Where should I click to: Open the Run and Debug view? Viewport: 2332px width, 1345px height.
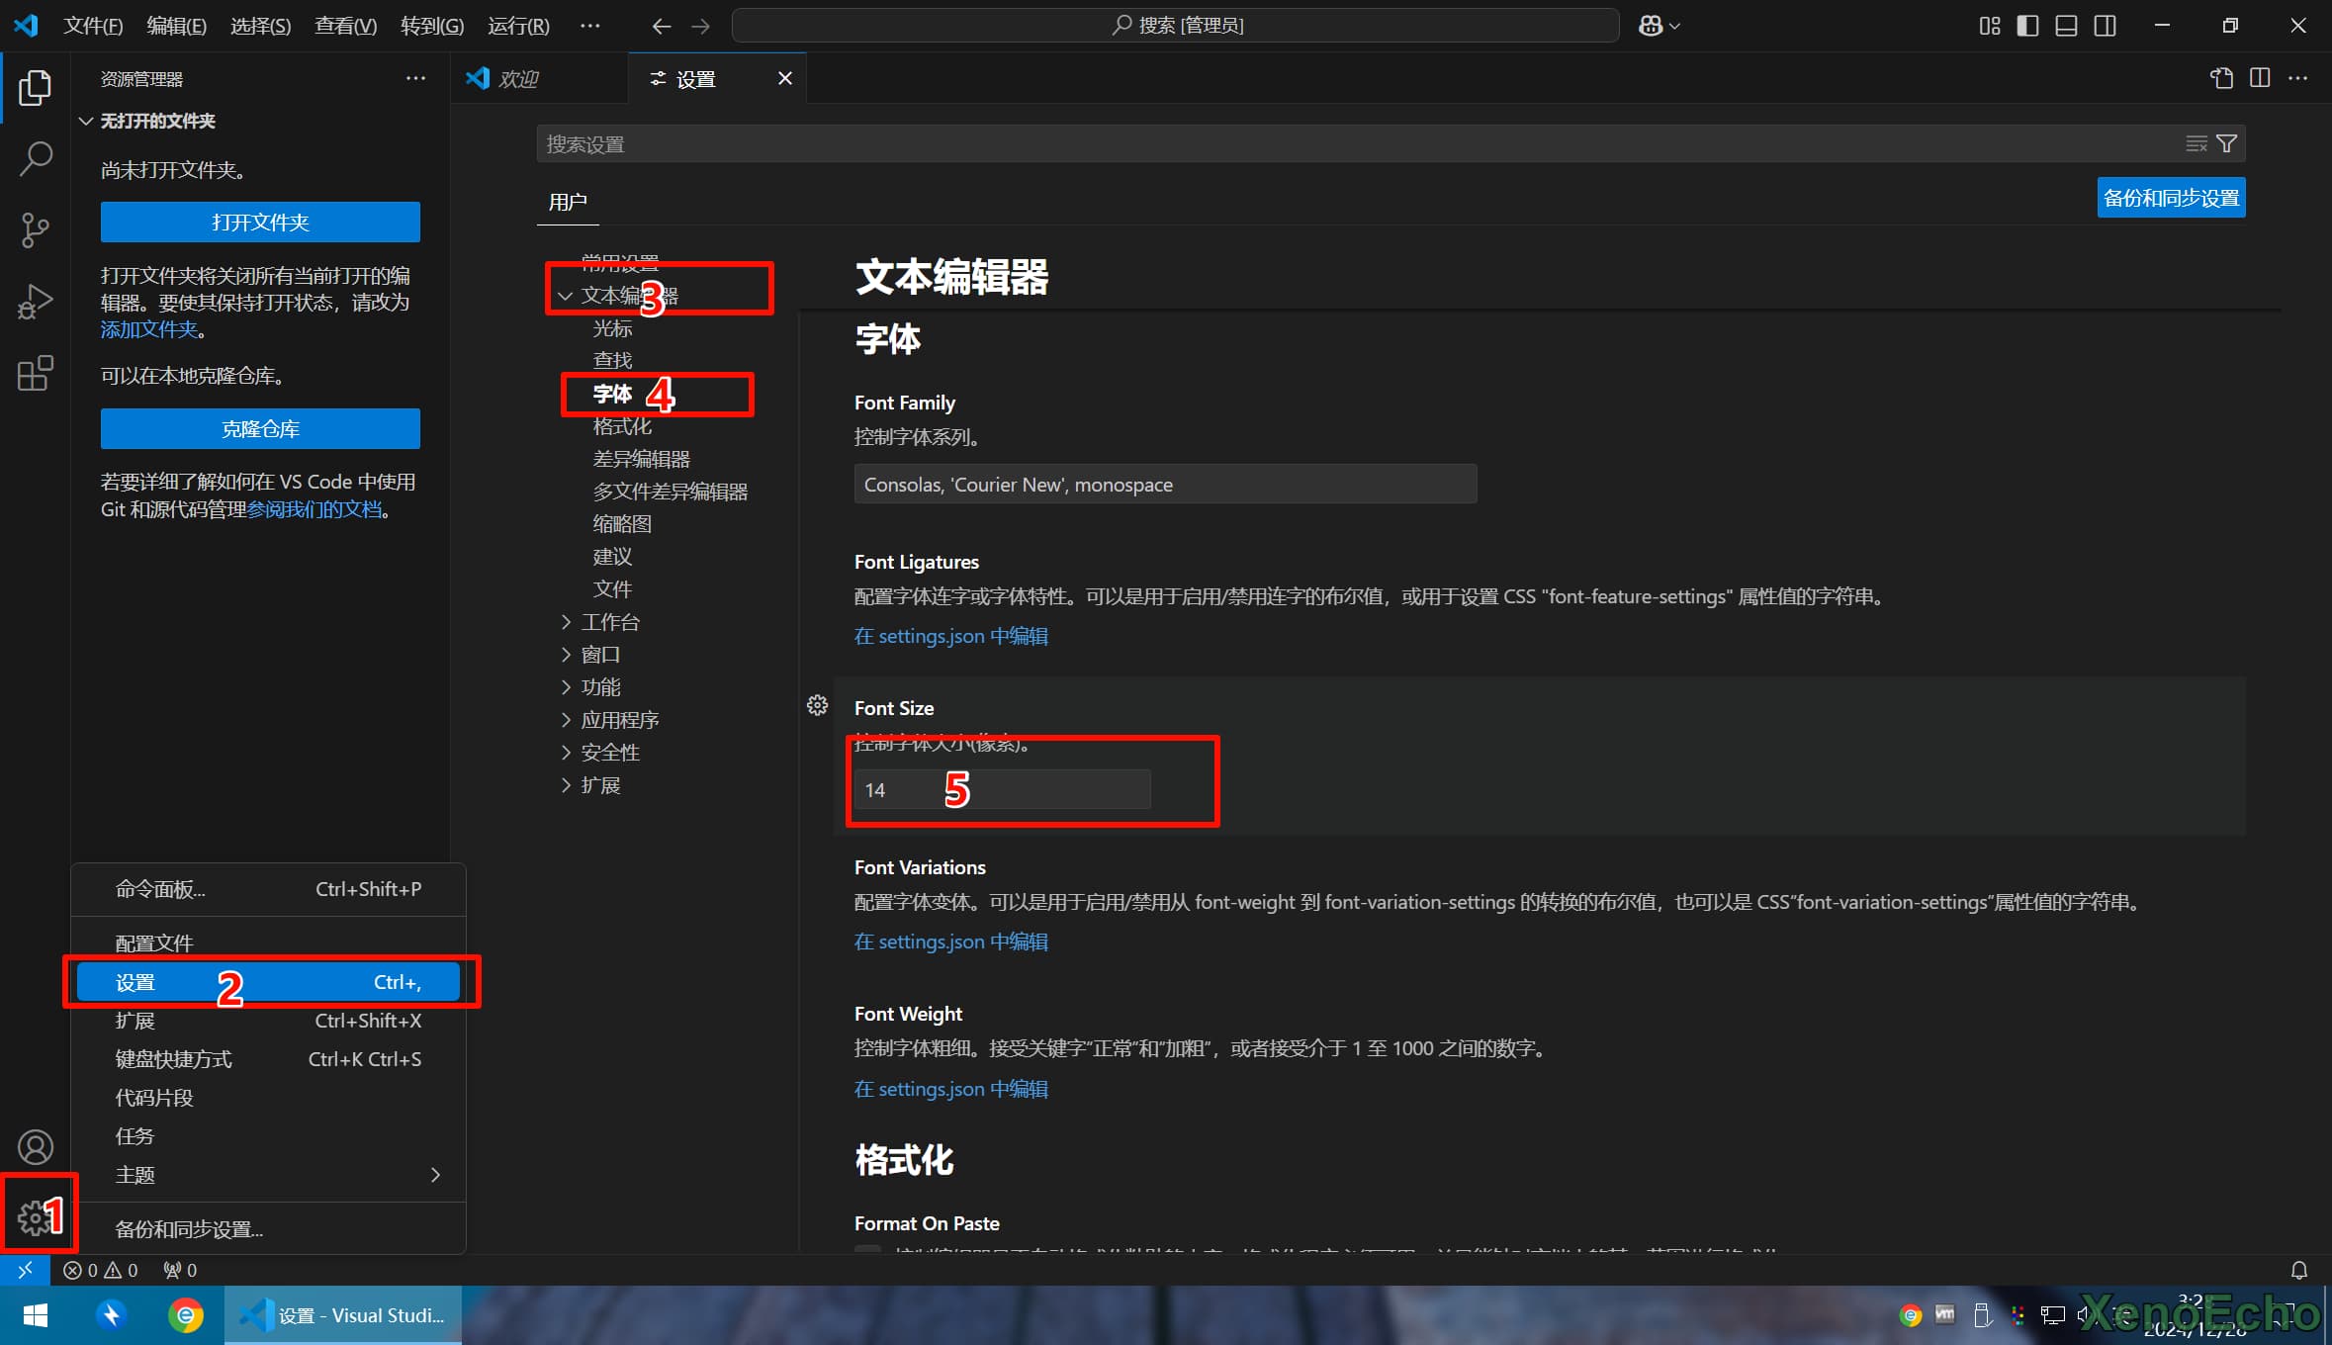pos(36,302)
